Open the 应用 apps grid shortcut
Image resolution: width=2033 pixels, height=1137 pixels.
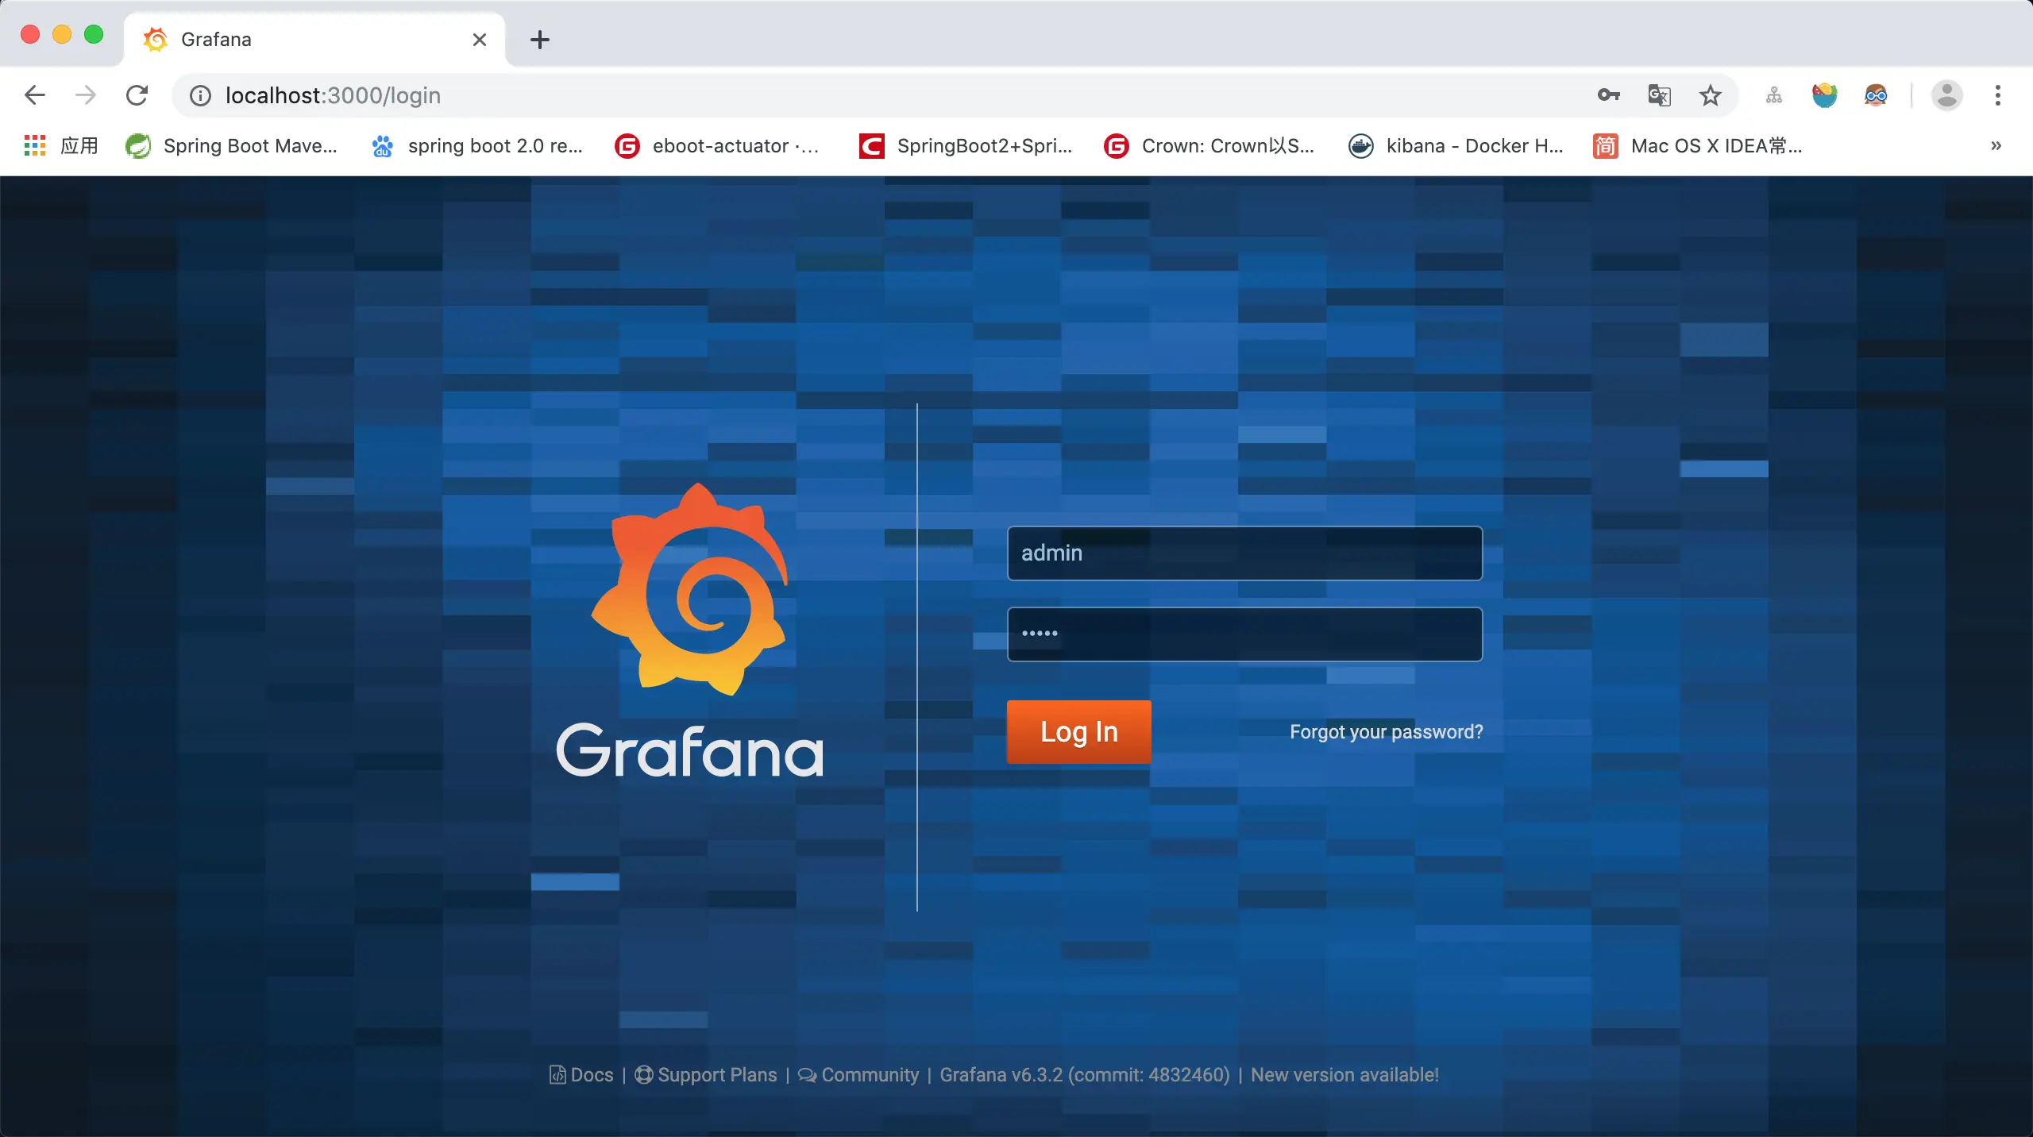pos(61,146)
